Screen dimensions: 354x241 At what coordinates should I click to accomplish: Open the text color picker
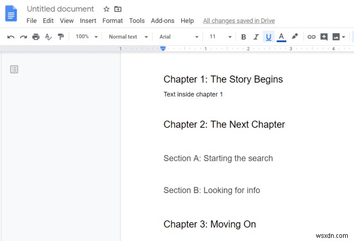[281, 37]
